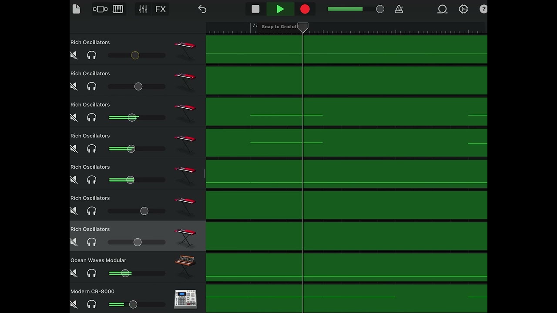Open the help question mark
Screen dimensions: 557x313
(483, 9)
